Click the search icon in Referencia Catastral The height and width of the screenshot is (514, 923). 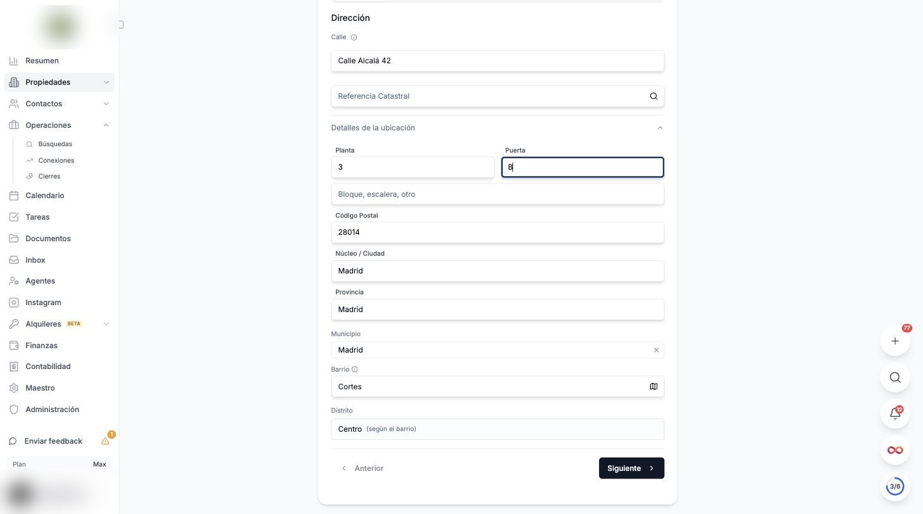654,96
